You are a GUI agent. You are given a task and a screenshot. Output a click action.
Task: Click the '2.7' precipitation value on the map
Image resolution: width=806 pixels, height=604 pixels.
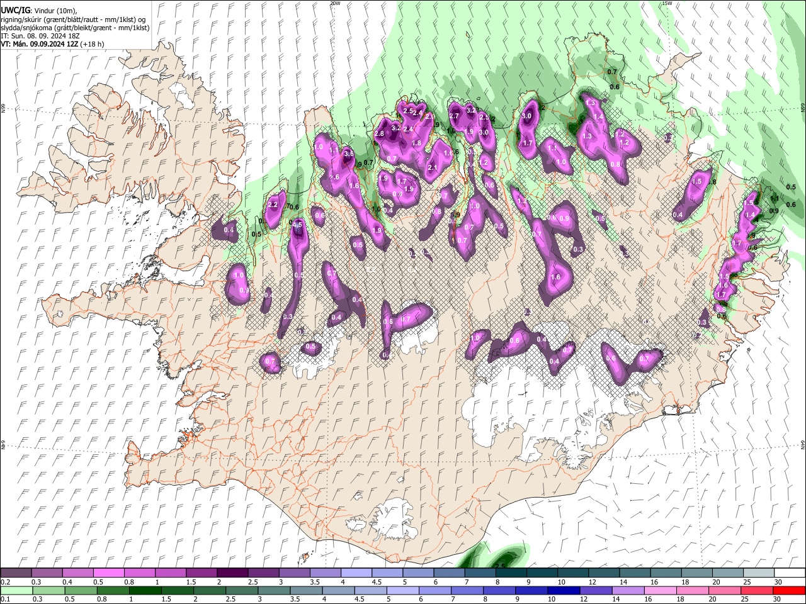point(453,116)
